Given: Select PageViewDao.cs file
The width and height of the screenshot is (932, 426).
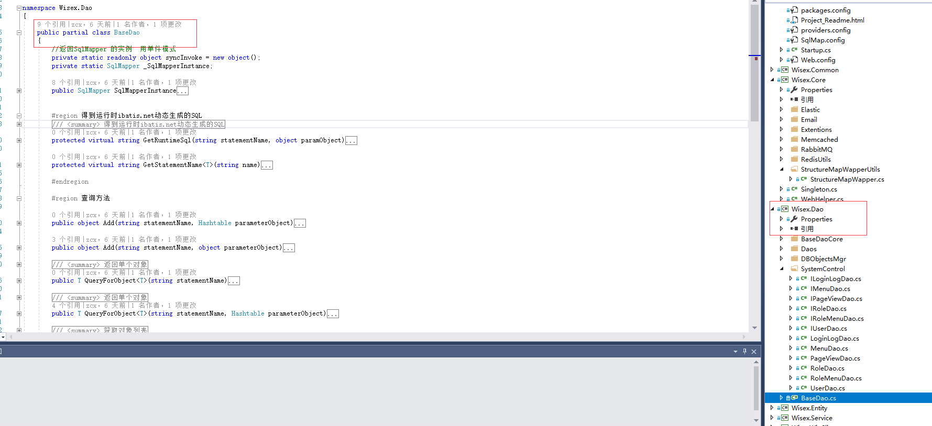Looking at the screenshot, I should tap(835, 358).
